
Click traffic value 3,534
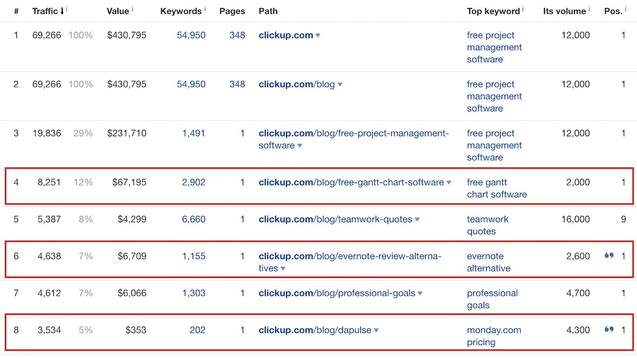(49, 330)
